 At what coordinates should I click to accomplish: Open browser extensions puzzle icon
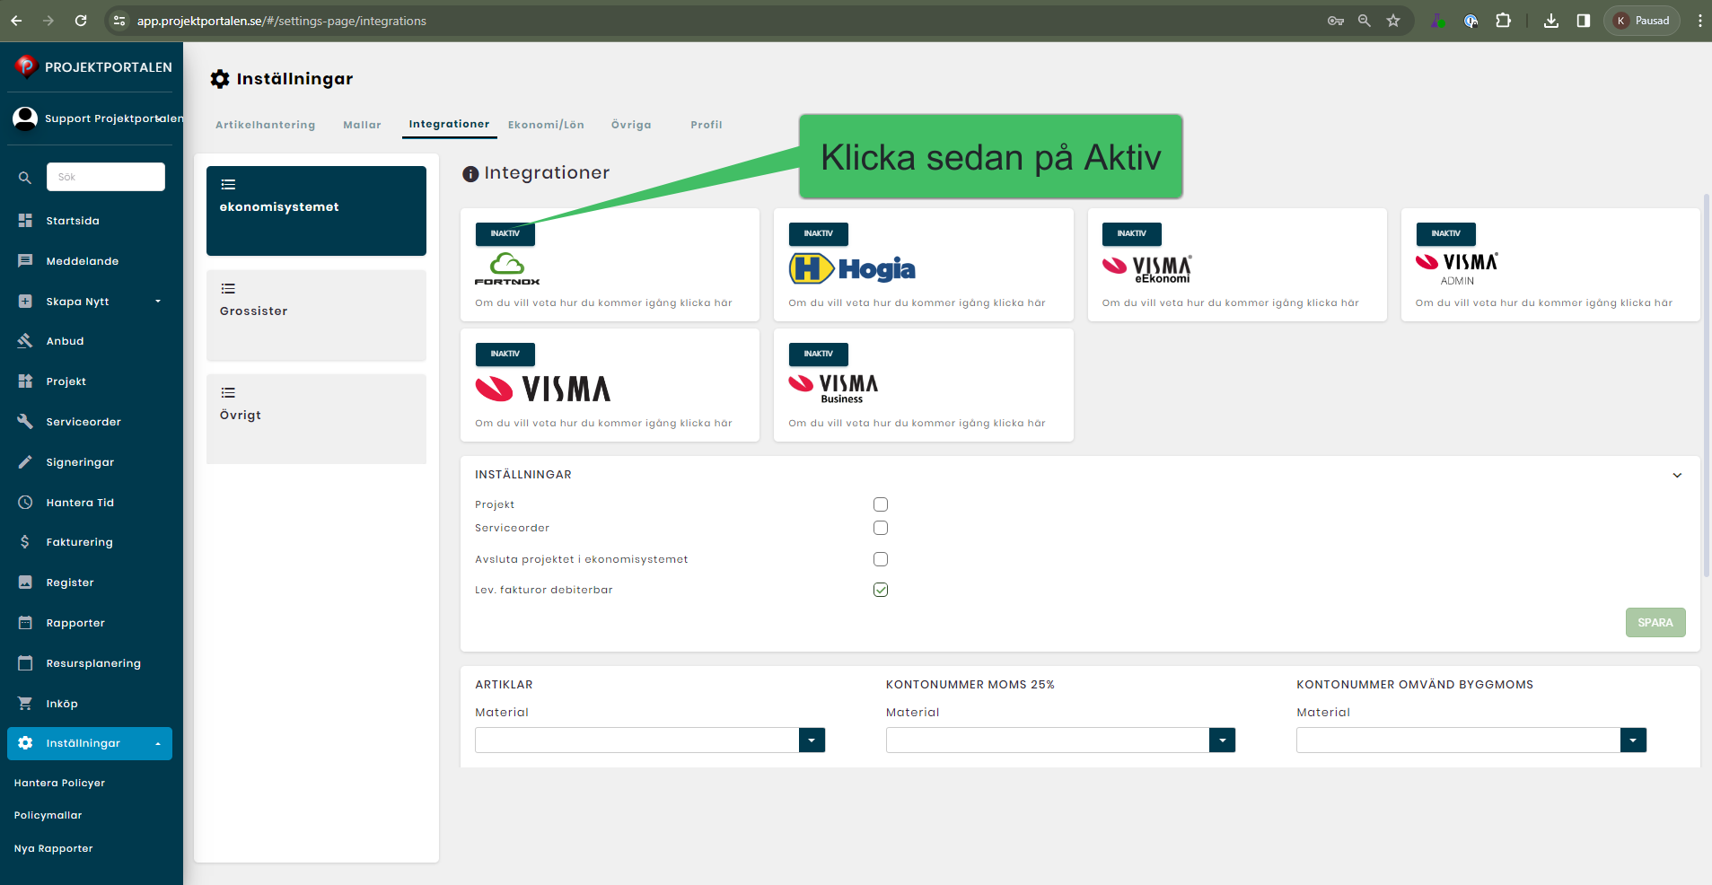(x=1504, y=21)
